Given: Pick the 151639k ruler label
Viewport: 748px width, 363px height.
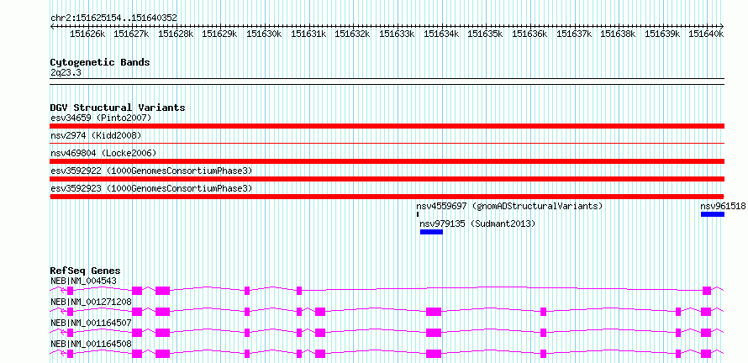Looking at the screenshot, I should pos(662,34).
